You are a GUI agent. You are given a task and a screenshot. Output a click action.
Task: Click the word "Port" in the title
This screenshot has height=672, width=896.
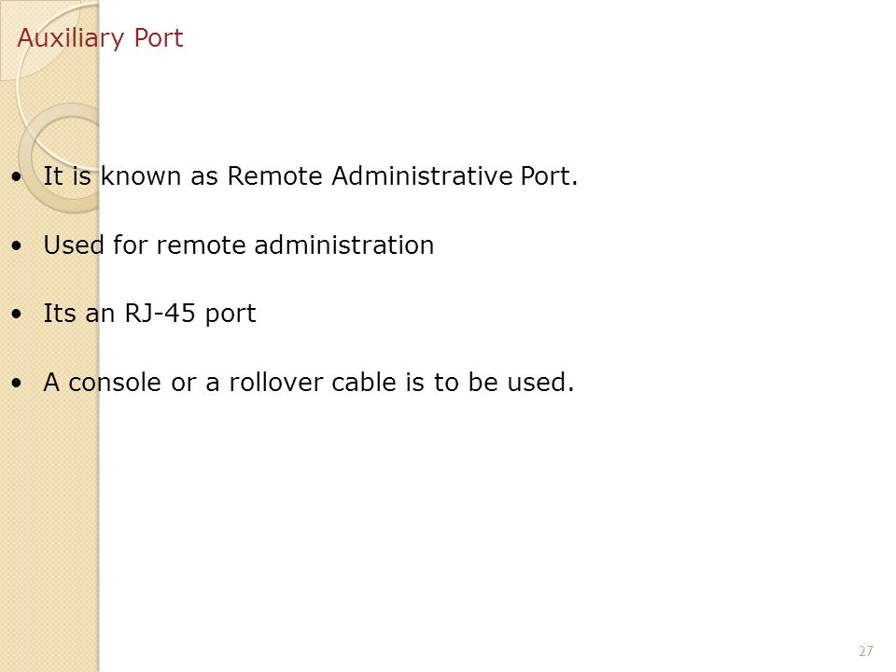click(159, 38)
